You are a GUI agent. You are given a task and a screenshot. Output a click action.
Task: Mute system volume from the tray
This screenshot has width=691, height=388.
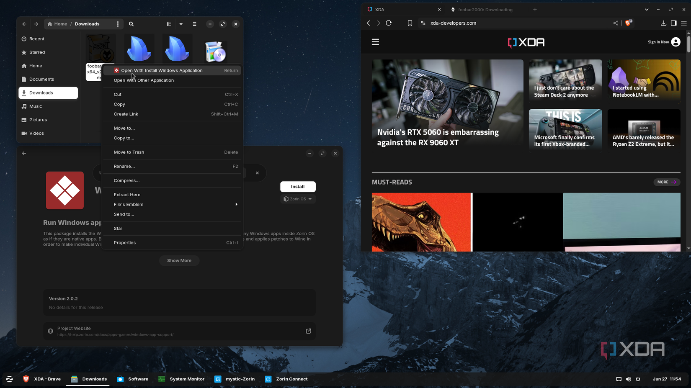[x=628, y=379]
